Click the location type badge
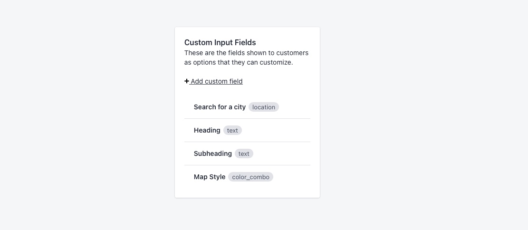This screenshot has width=528, height=230. click(x=264, y=107)
